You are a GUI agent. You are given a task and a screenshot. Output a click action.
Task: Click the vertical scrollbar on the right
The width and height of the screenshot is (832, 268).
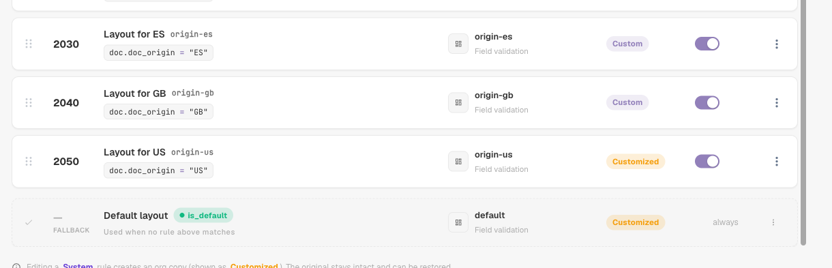point(803,123)
